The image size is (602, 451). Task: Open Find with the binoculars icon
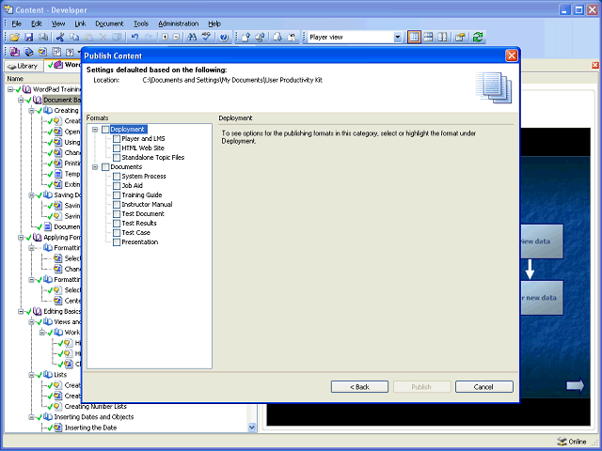coord(192,38)
